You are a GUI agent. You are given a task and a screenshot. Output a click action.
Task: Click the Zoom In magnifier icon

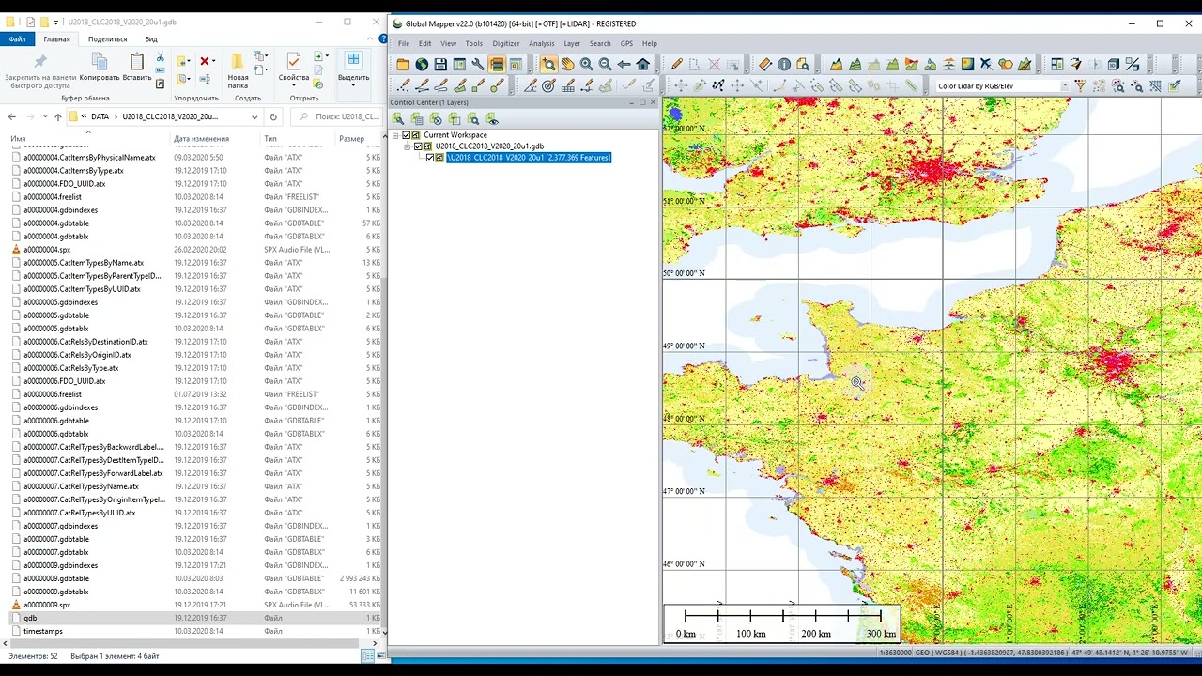coord(586,65)
